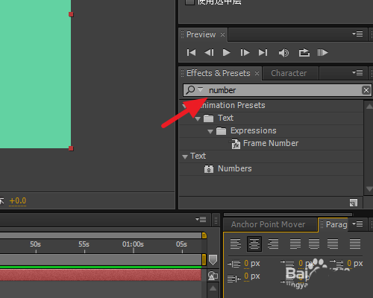Clear the 'number' search with the X button
The width and height of the screenshot is (373, 298).
pyautogui.click(x=366, y=90)
